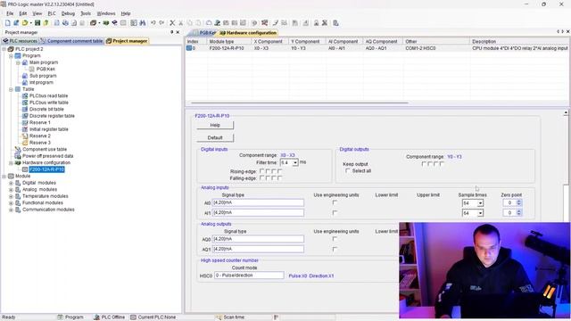Viewport: 571px width, 321px height.
Task: Open the PLC menu
Action: tap(52, 13)
